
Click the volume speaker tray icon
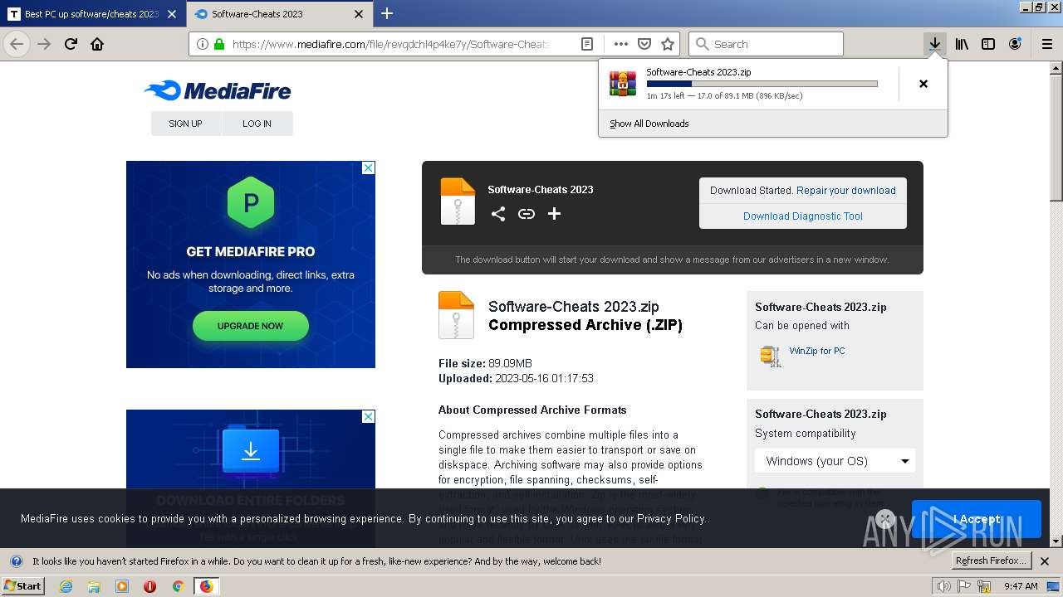click(943, 586)
